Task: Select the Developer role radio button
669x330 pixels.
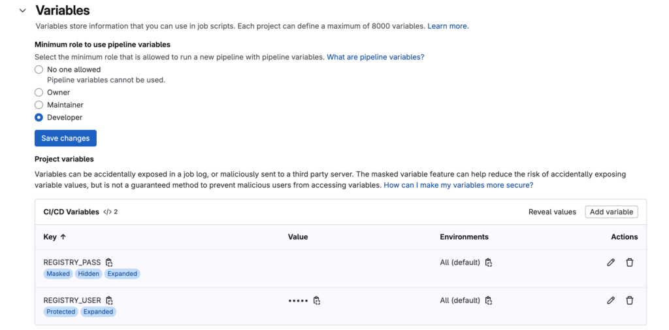Action: click(39, 118)
